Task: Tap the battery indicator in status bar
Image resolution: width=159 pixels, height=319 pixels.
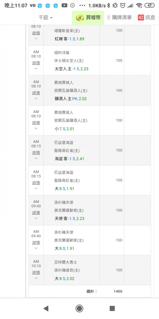Action: (150, 5)
